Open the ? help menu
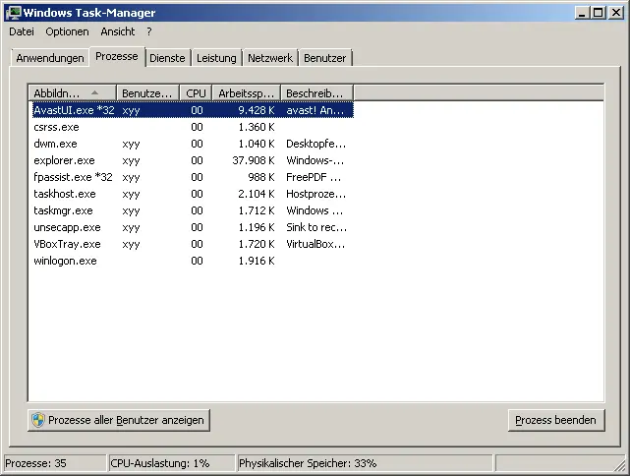Viewport: 630px width, 476px height. tap(149, 31)
